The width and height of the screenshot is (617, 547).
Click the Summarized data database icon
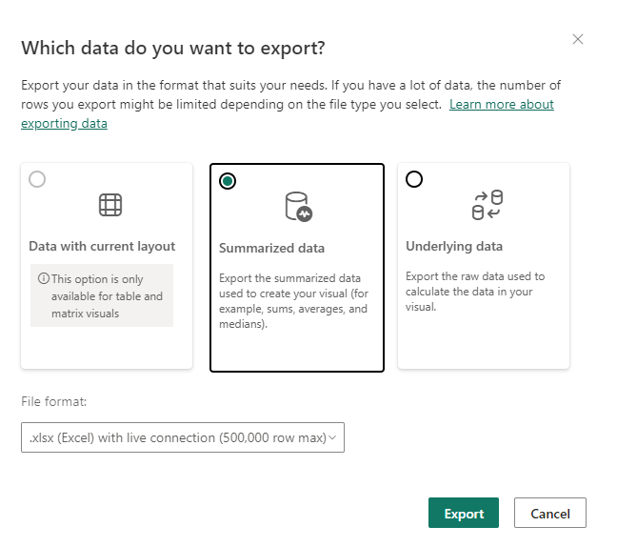coord(297,206)
